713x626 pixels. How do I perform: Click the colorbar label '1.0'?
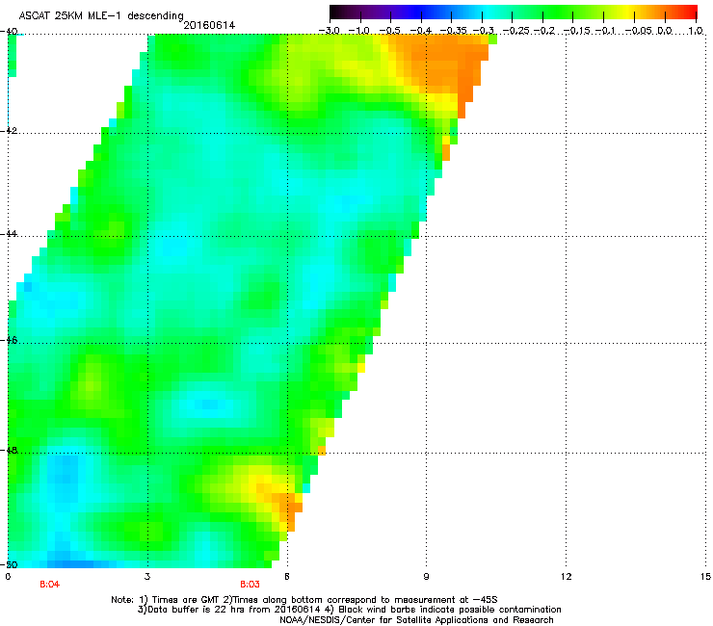click(696, 31)
